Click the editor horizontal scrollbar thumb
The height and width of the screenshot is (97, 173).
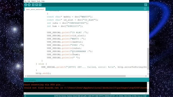(x=76, y=76)
